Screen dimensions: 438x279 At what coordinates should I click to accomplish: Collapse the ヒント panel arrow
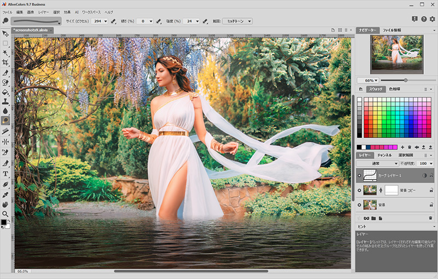(434, 226)
